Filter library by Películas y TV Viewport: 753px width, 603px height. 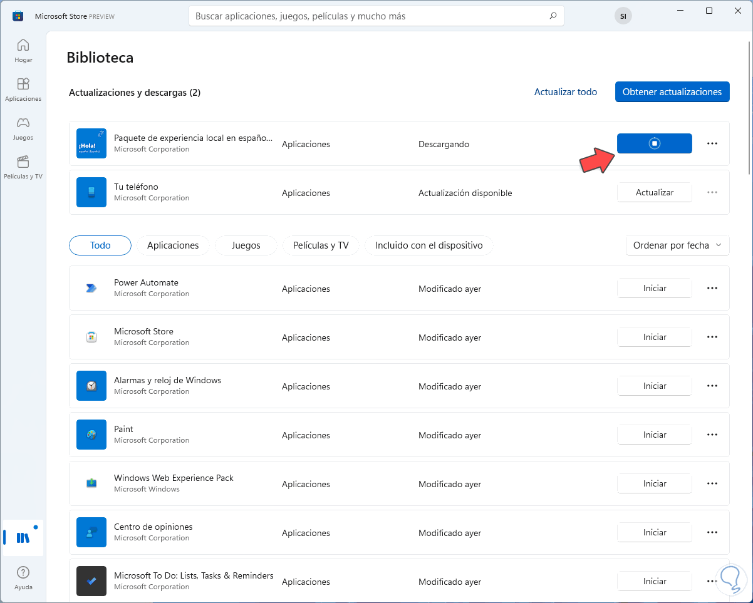click(x=321, y=245)
